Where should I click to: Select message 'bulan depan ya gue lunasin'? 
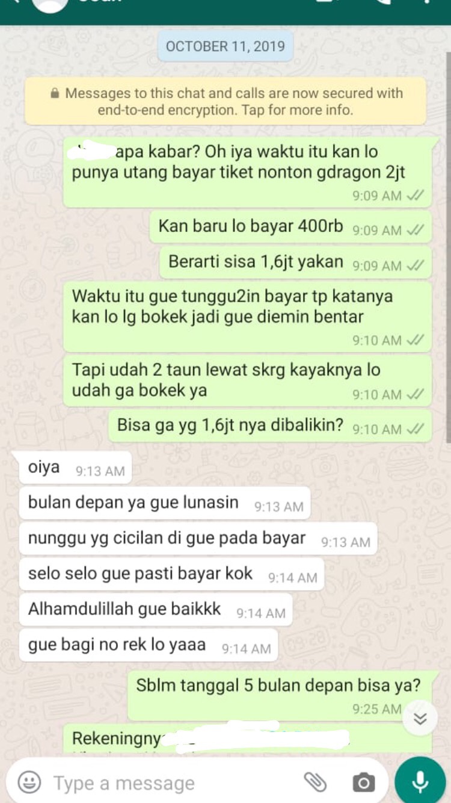point(165,503)
